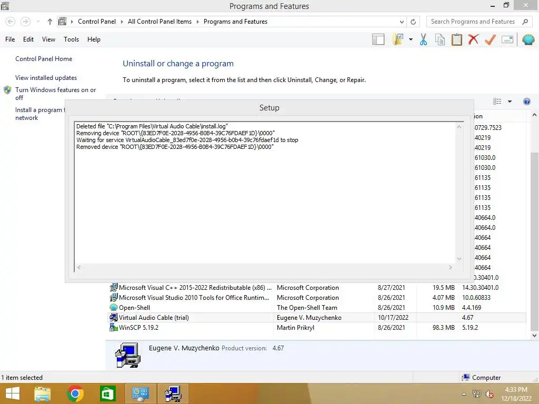
Task: Open Turn Windows features on or off
Action: [x=55, y=94]
